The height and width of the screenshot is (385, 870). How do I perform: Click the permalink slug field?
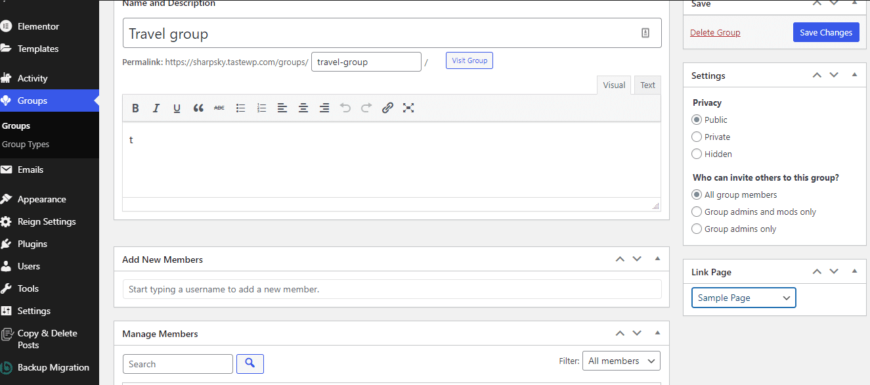366,61
